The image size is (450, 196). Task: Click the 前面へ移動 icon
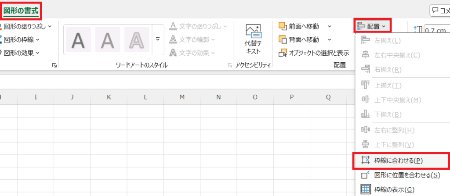[x=283, y=26]
